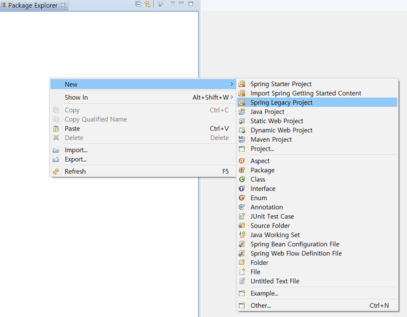The width and height of the screenshot is (407, 317).
Task: Click the Java Working Set icon
Action: coord(242,235)
